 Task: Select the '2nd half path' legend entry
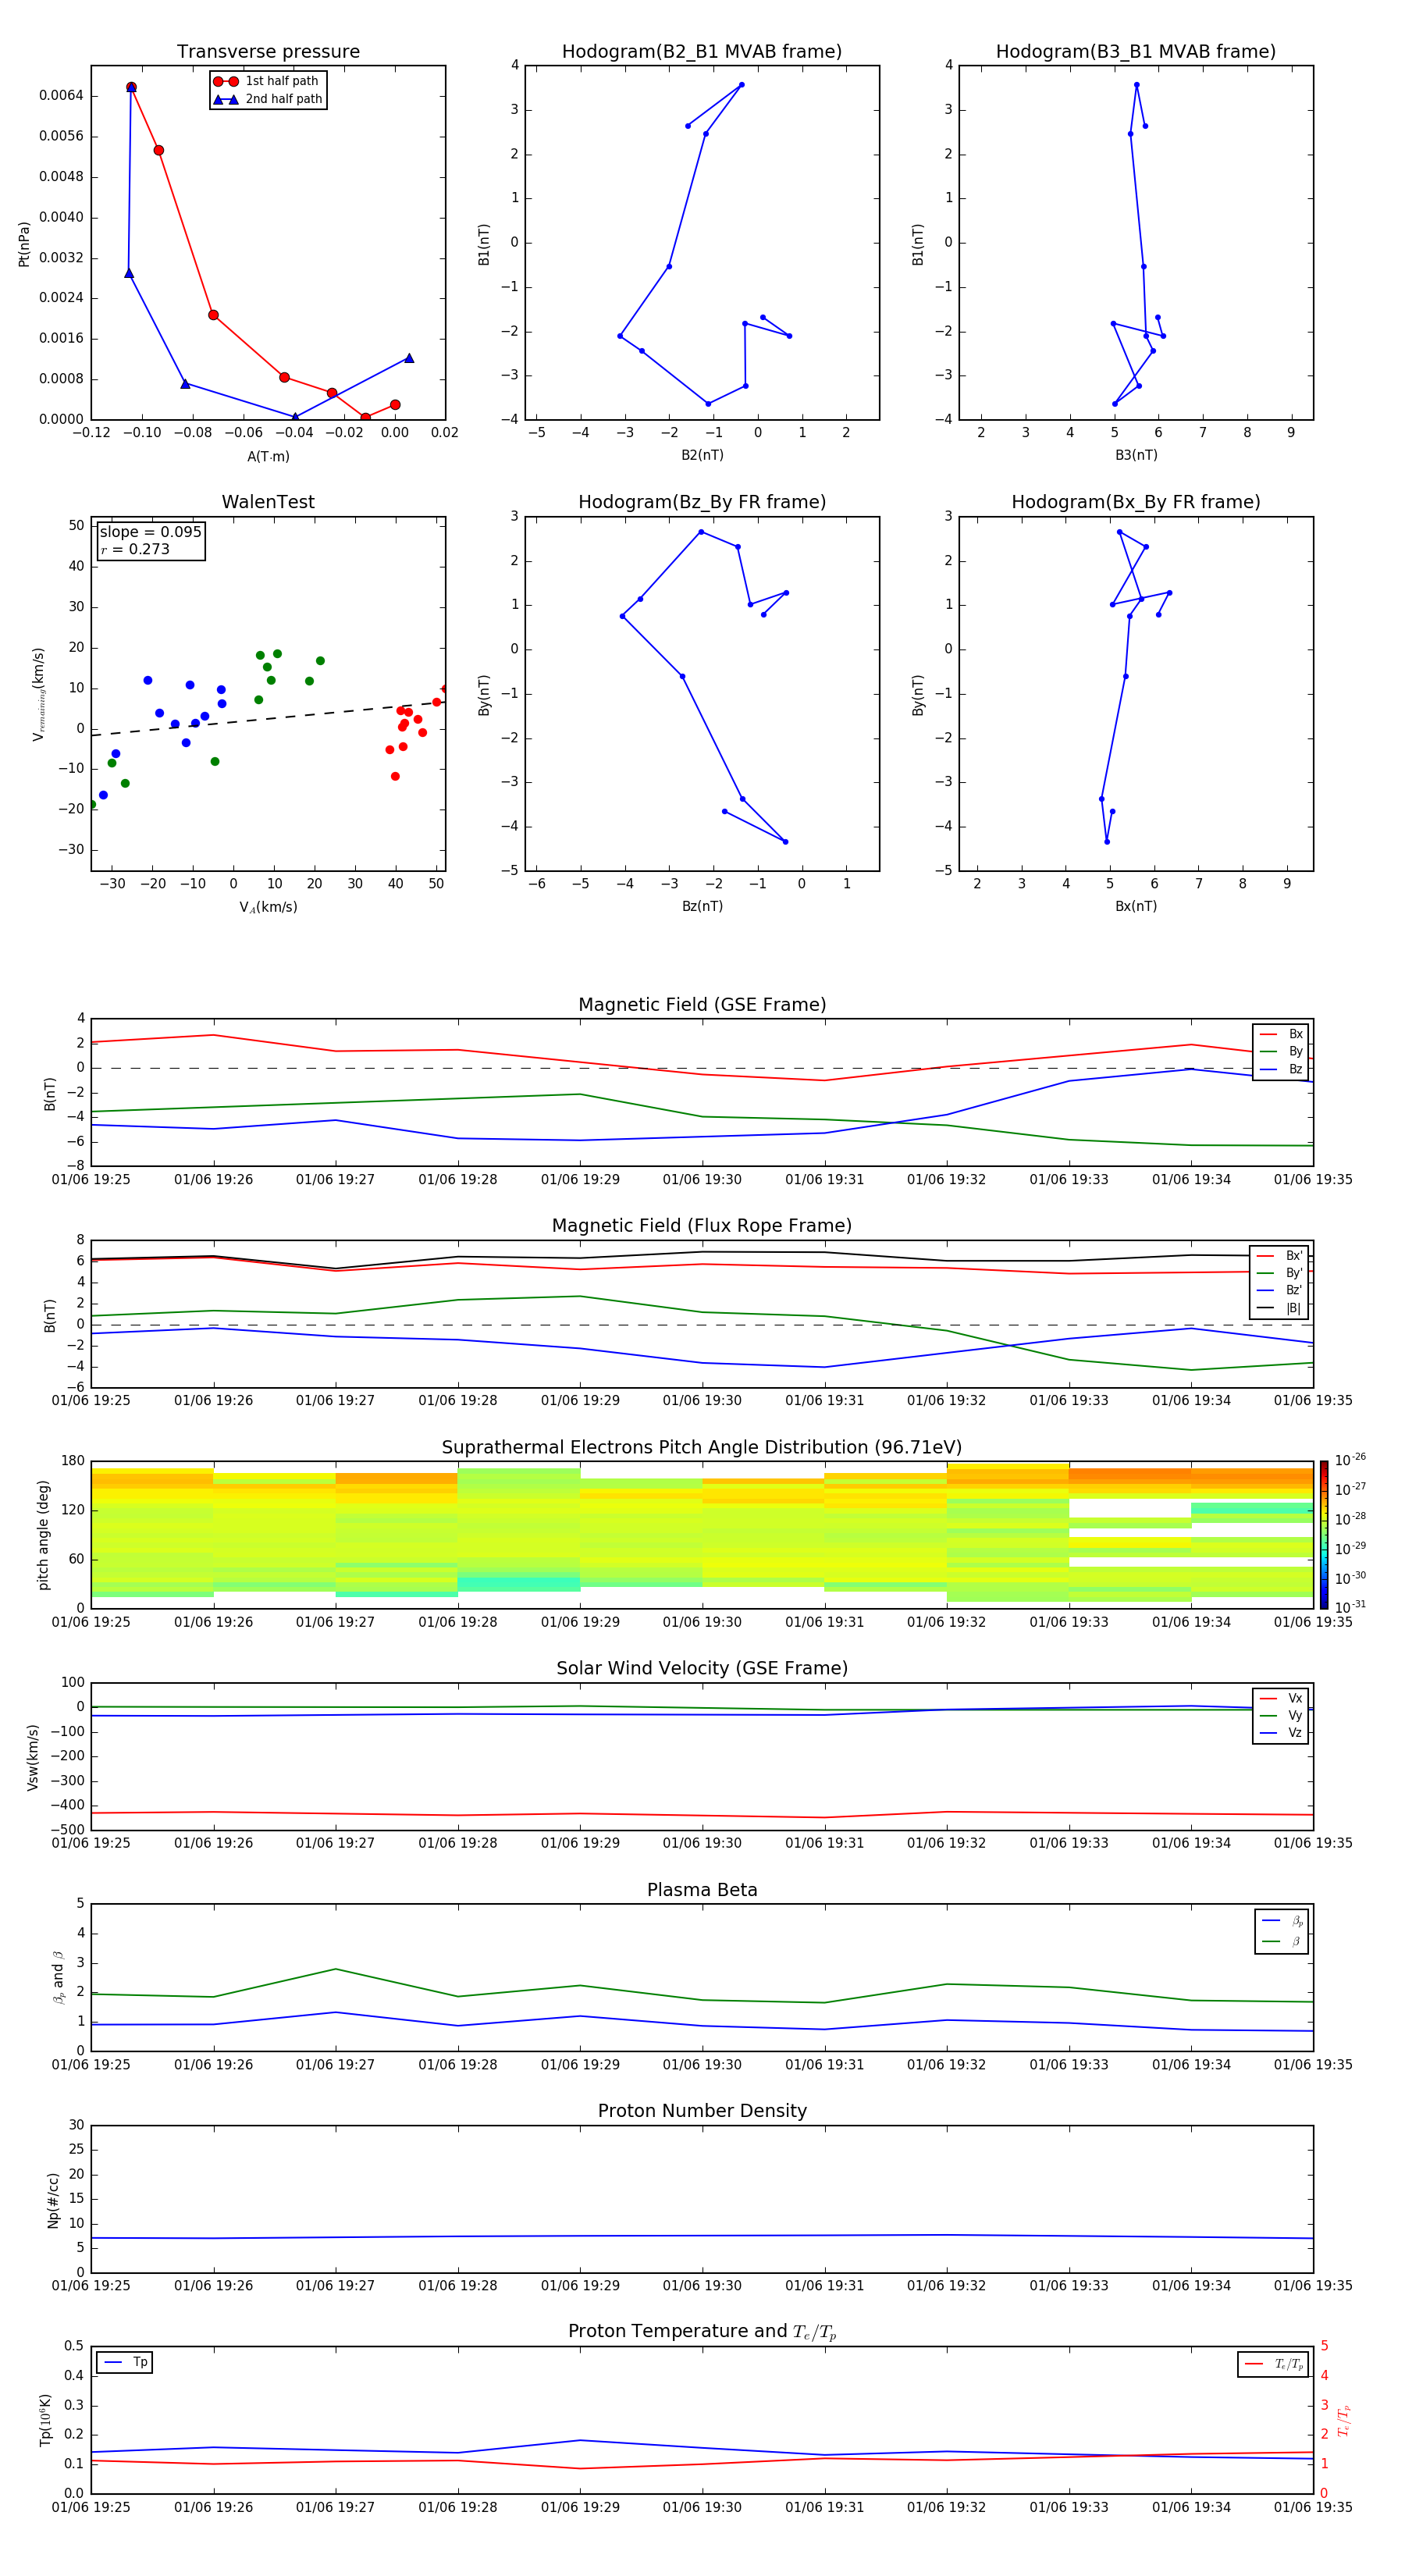(x=267, y=99)
